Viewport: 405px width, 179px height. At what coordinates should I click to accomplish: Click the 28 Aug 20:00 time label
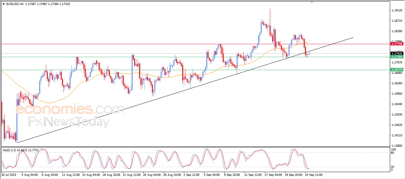tap(172, 175)
